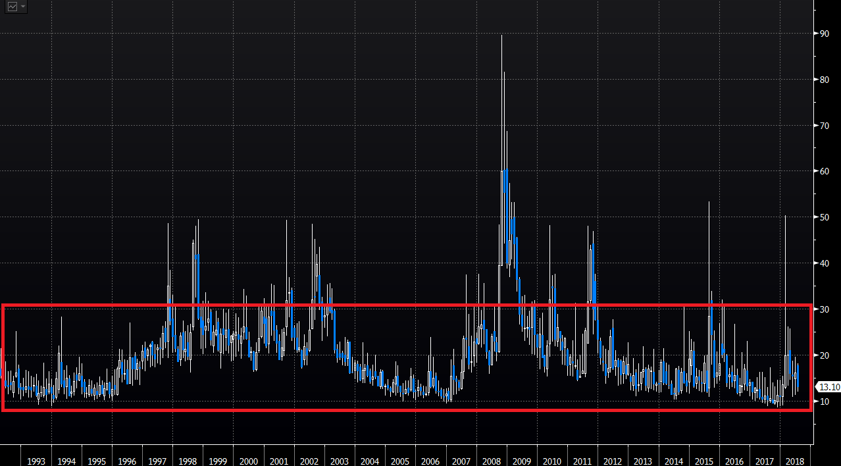Select the 2015 label on the time axis

704,462
